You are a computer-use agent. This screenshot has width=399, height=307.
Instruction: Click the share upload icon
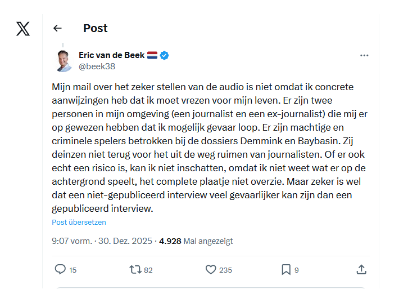point(361,270)
